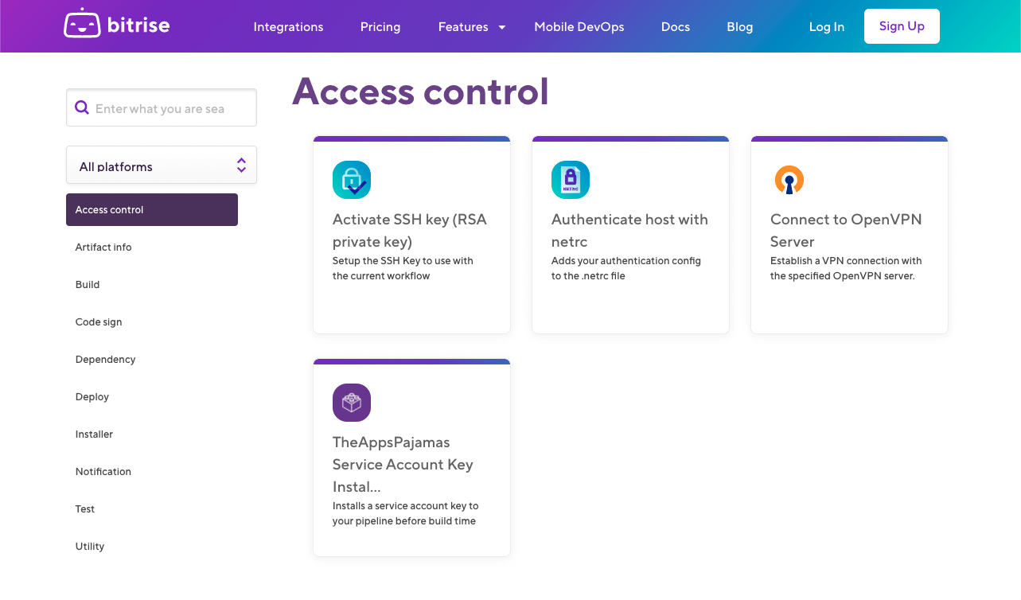This screenshot has height=600, width=1021.
Task: Select the Notification category
Action: (103, 471)
